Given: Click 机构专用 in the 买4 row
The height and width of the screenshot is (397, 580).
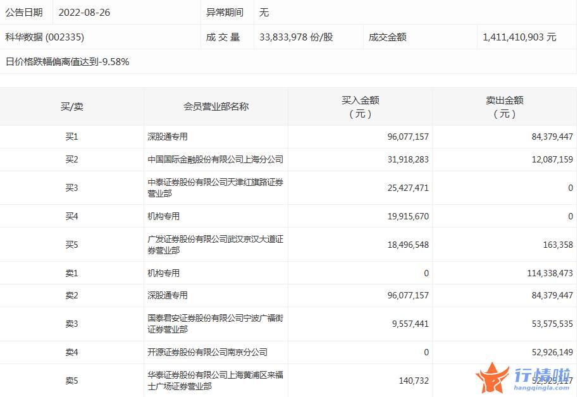Looking at the screenshot, I should pos(163,216).
